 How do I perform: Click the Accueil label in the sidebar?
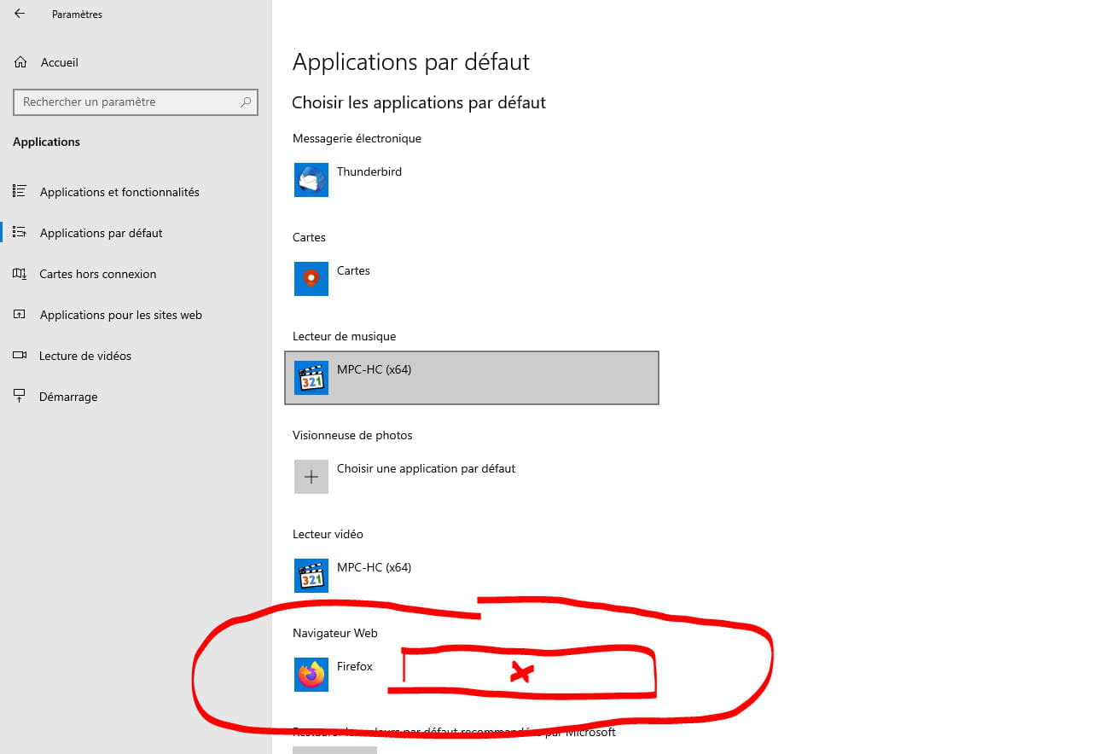tap(59, 62)
